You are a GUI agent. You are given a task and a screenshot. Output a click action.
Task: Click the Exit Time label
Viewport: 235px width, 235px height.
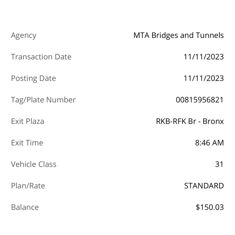point(27,143)
